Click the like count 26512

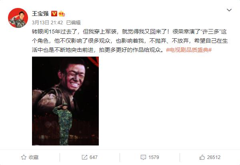pyautogui.click(x=214, y=157)
